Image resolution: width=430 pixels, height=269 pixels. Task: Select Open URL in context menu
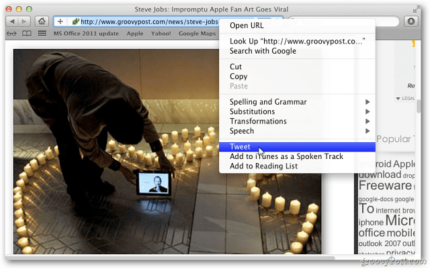297,25
